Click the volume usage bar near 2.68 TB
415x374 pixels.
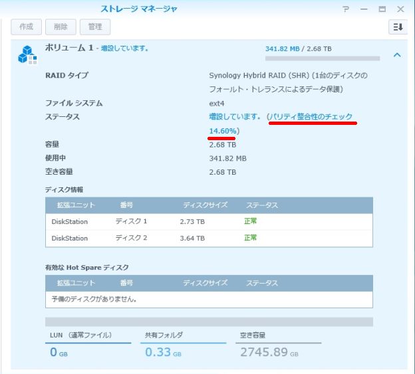(323, 58)
